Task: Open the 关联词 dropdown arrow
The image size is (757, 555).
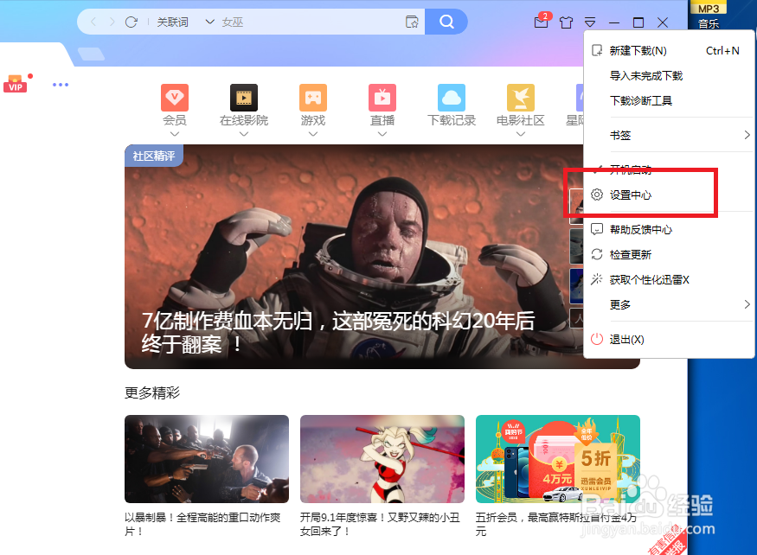Action: coord(209,22)
